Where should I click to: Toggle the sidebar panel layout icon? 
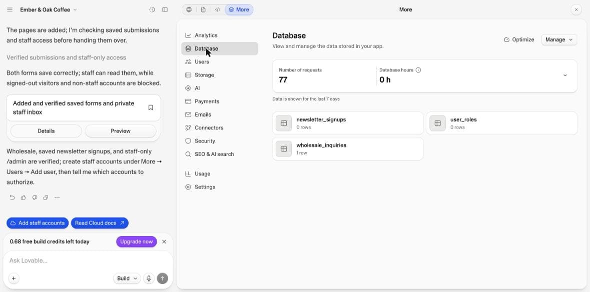(x=165, y=10)
